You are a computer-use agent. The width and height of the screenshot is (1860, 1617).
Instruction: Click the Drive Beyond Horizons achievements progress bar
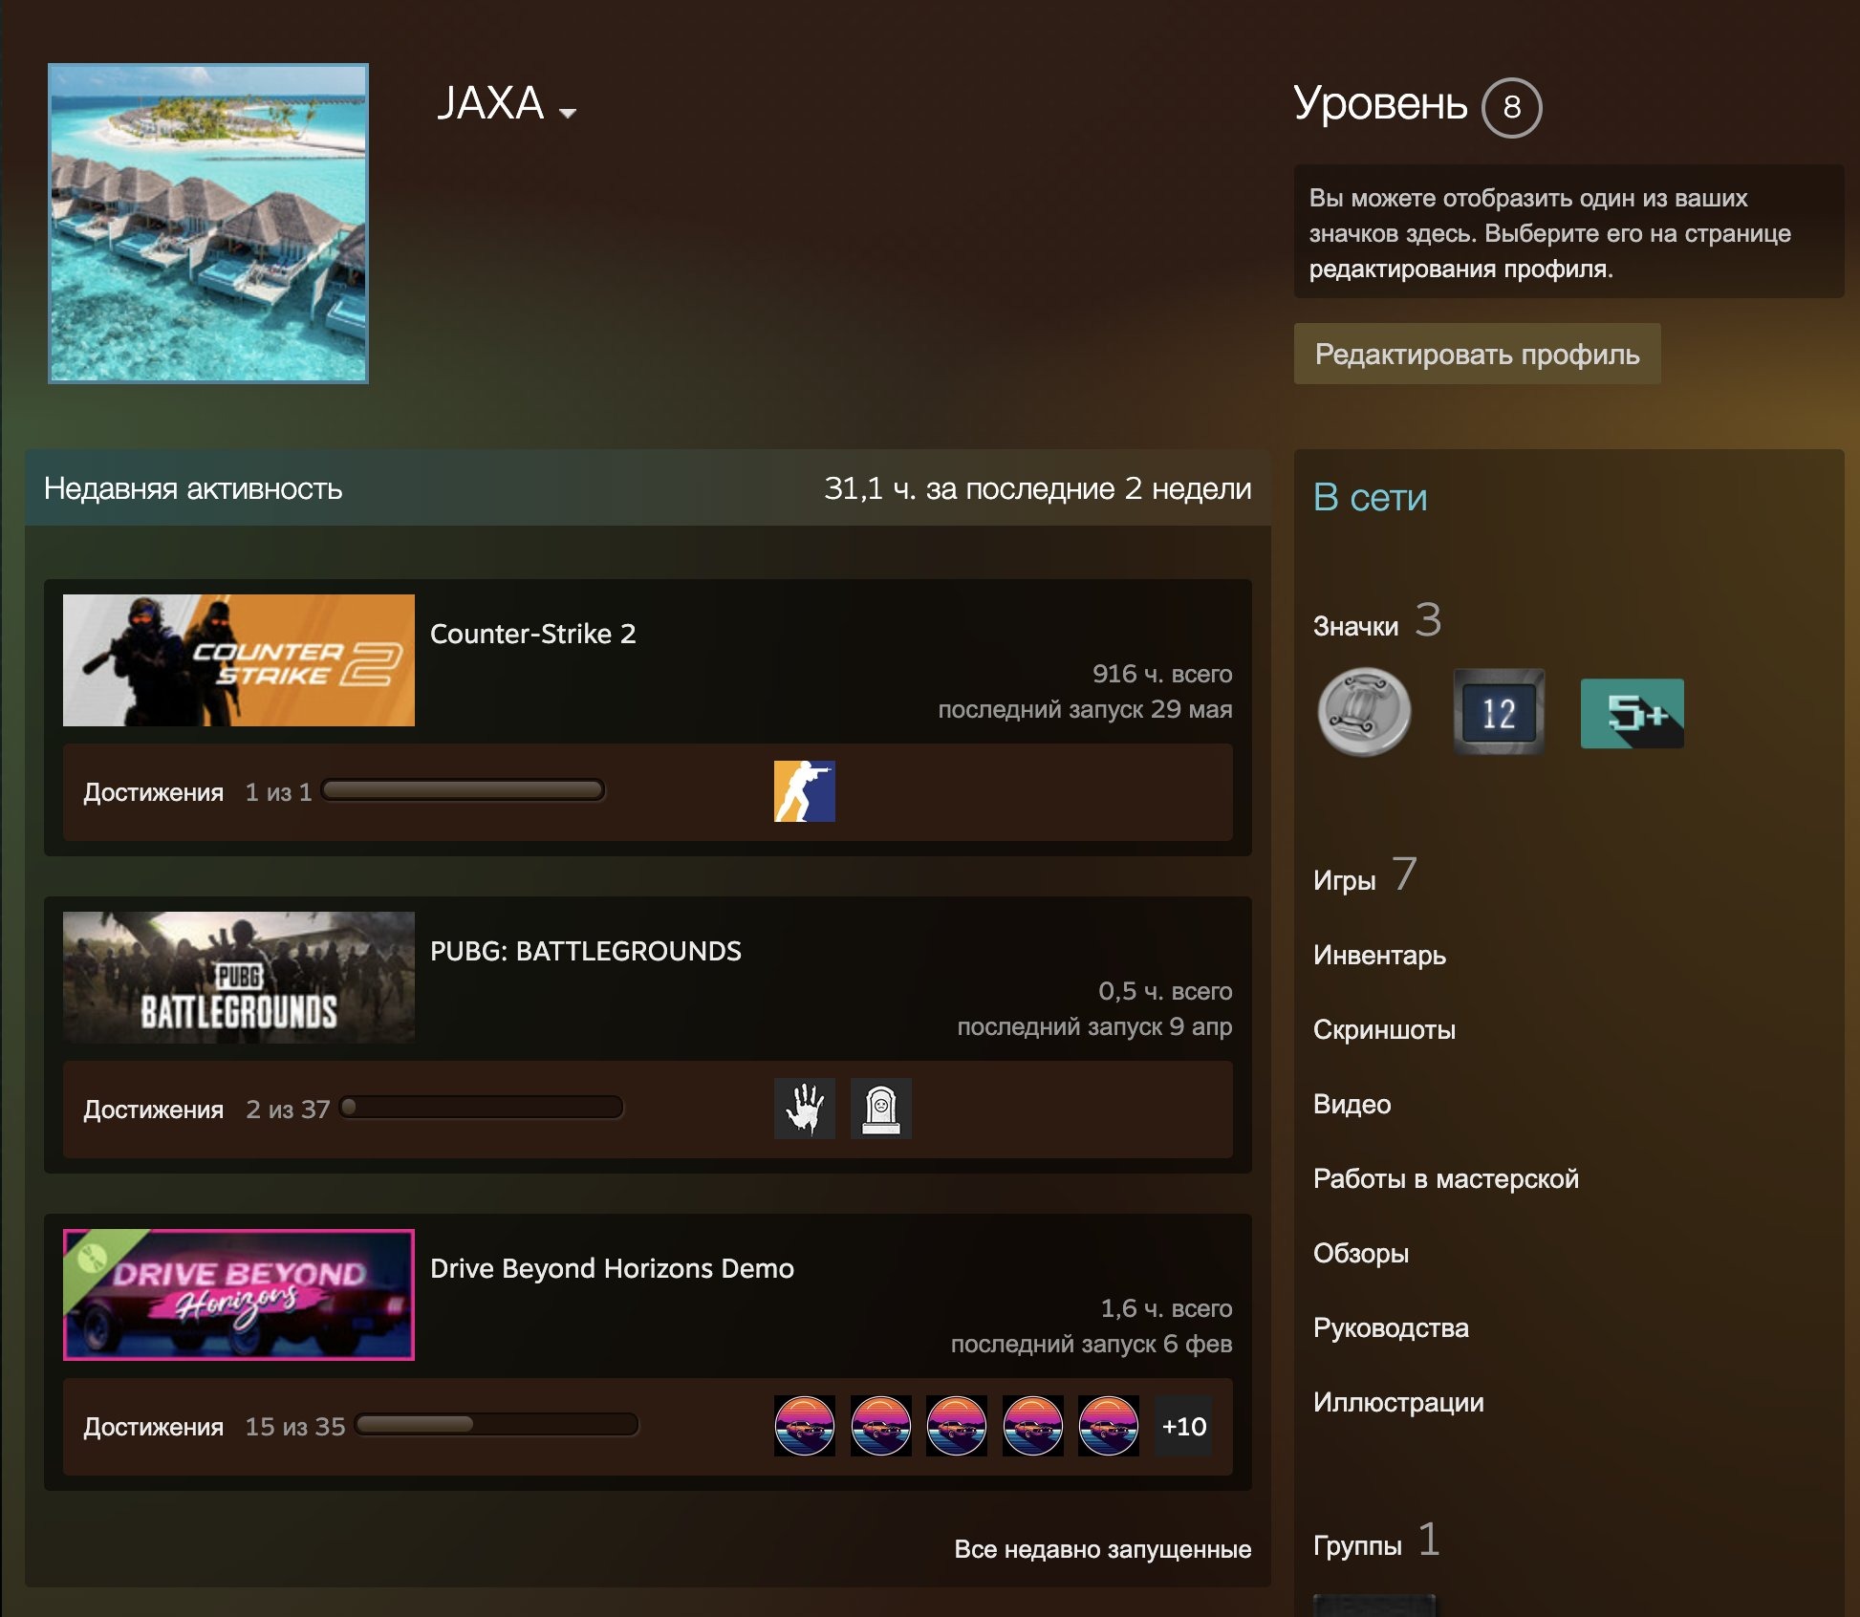coord(497,1425)
